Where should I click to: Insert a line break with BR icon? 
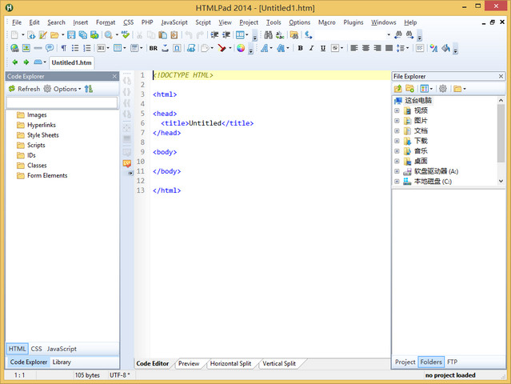[x=153, y=48]
